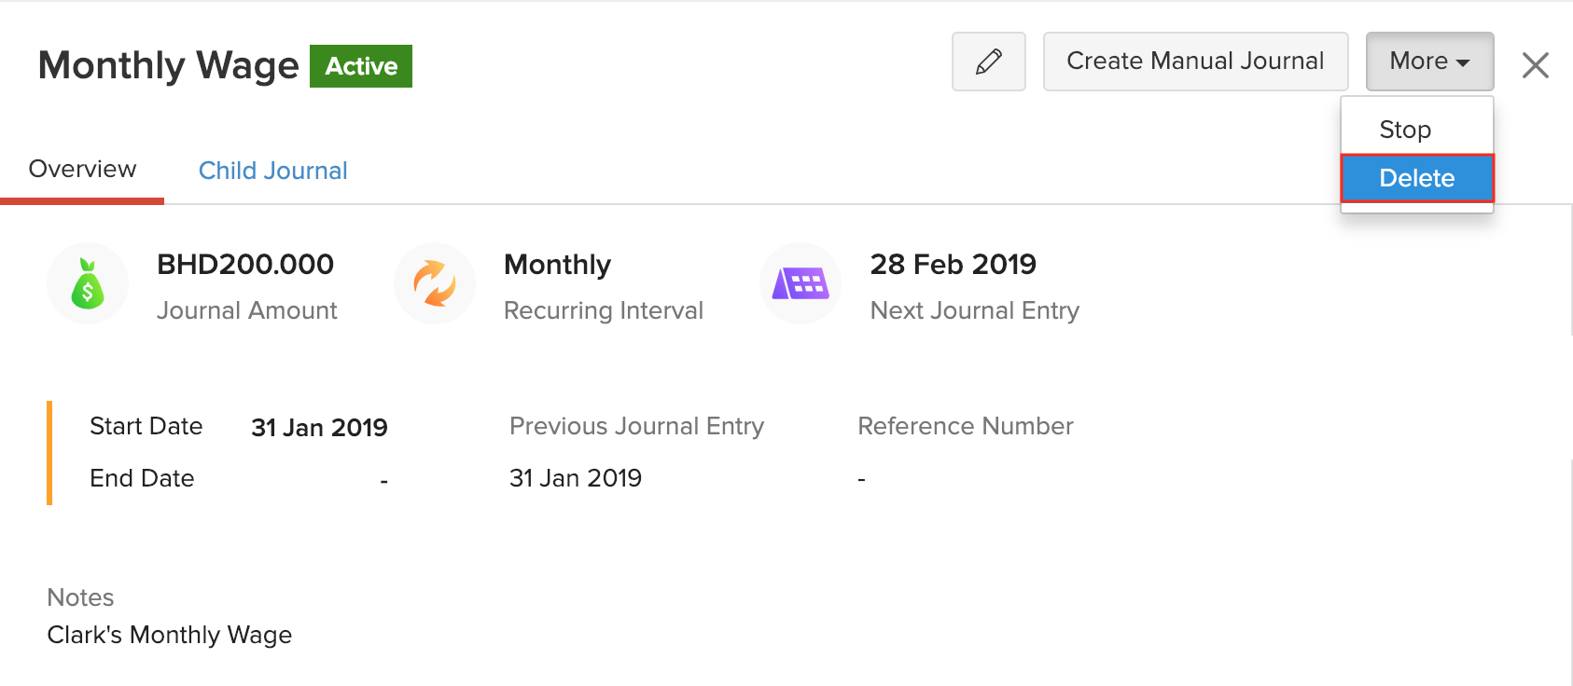The image size is (1573, 686).
Task: Switch to the Child Journal tab
Action: [x=272, y=170]
